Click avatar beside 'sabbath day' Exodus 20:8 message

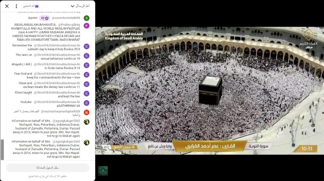[x=87, y=47]
